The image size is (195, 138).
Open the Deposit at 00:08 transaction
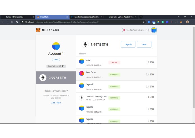pos(116,109)
